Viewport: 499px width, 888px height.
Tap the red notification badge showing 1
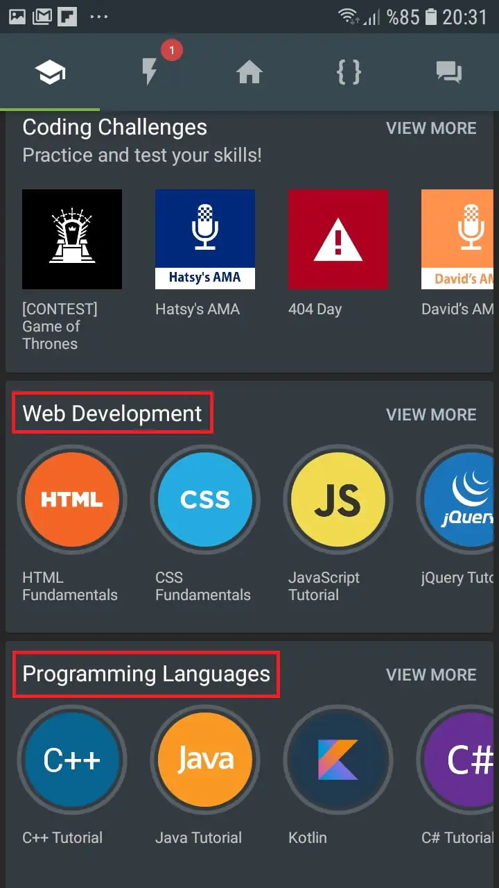click(171, 51)
